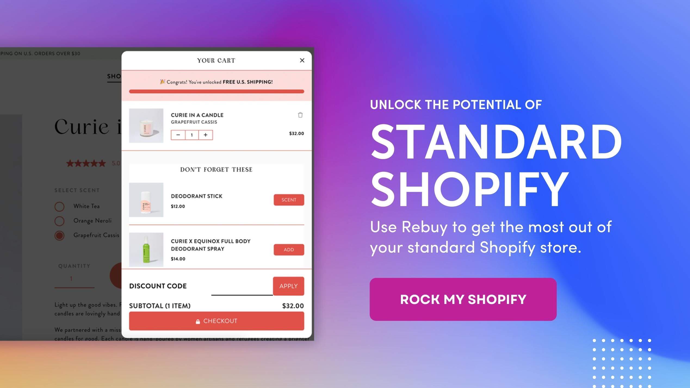Click the ADD button icon for body spray
This screenshot has width=690, height=388.
(x=289, y=249)
